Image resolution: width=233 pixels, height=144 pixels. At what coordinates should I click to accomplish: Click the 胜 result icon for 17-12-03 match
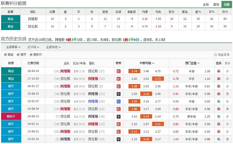(118, 79)
